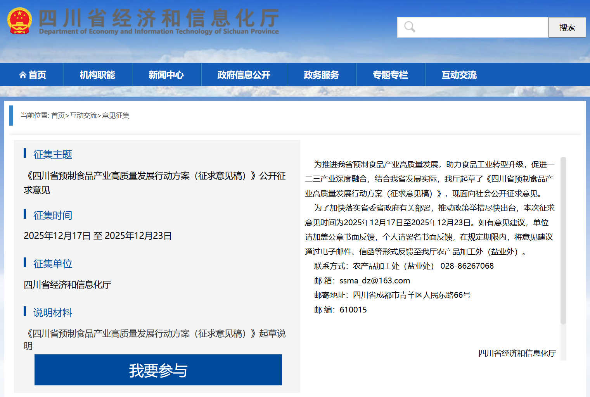The height and width of the screenshot is (397, 590).
Task: Click the email address ssma_dz@163.com
Action: 375,281
